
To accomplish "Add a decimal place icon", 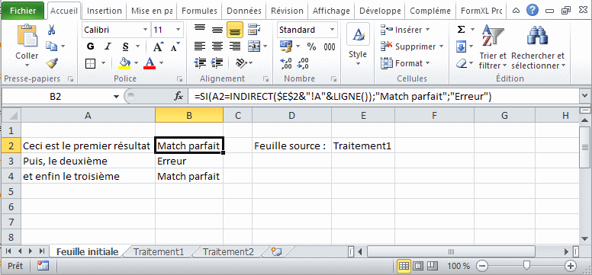I will tap(286, 63).
